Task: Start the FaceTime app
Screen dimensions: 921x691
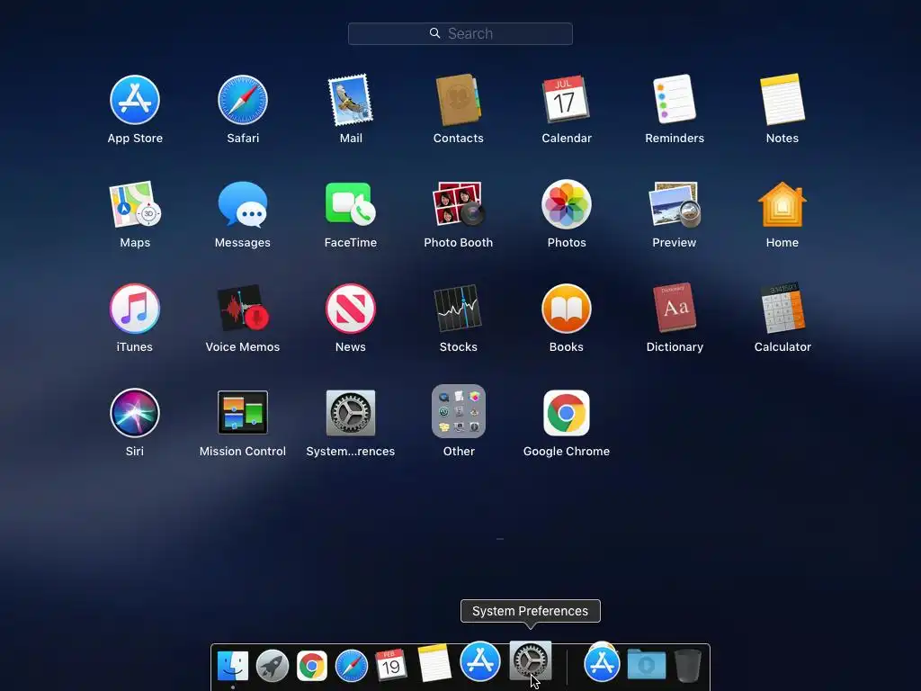Action: point(351,204)
